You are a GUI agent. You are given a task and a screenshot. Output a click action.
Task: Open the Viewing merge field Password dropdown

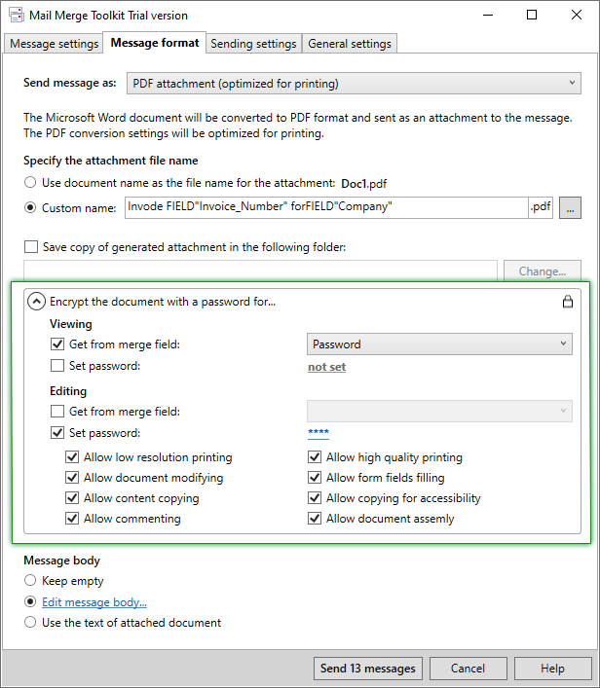439,344
